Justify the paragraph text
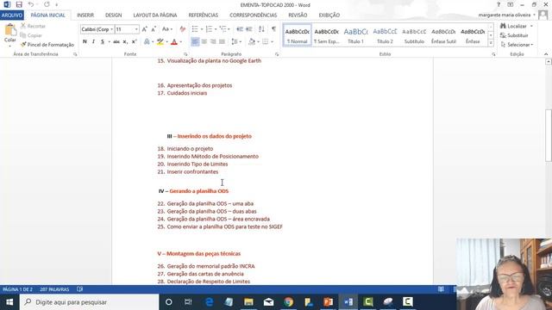This screenshot has height=310, width=552. tap(222, 42)
